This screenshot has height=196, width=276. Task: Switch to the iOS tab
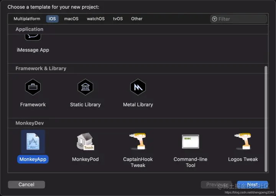52,19
